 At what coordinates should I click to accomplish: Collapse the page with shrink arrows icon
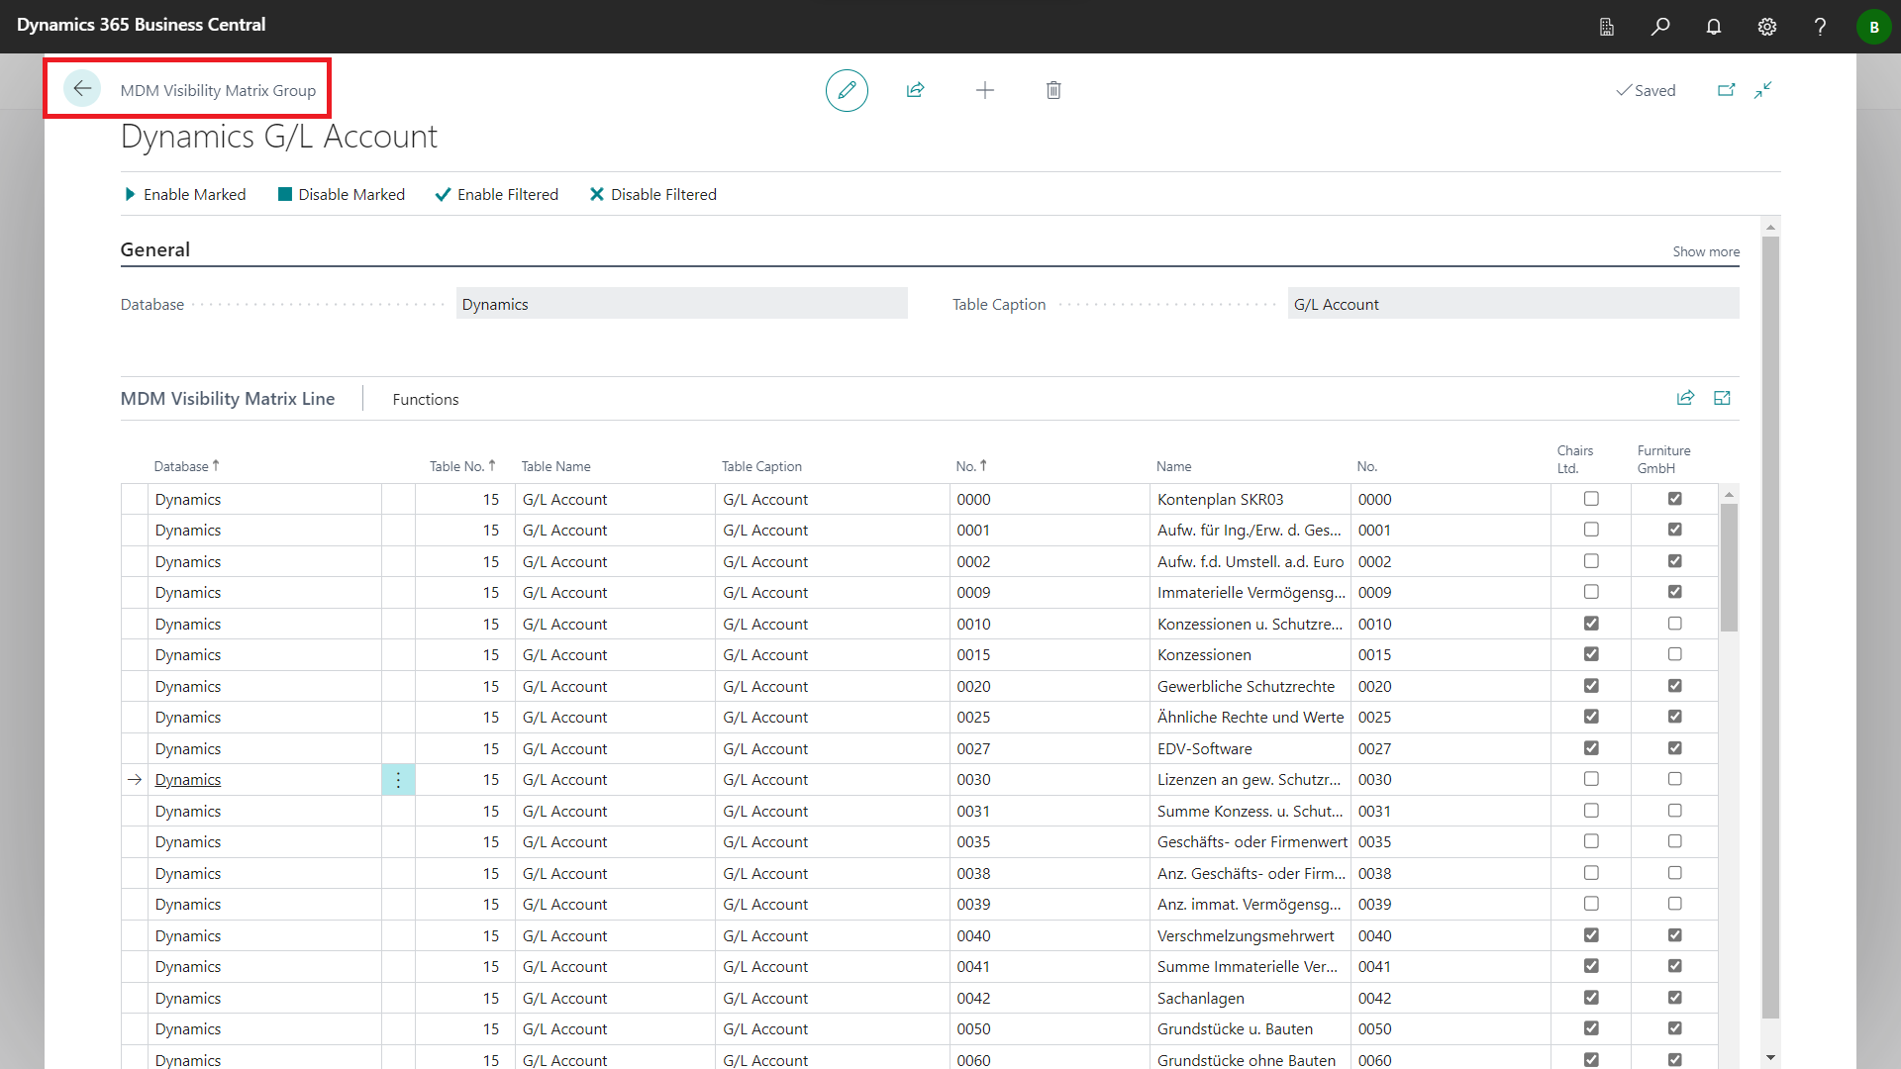coord(1763,90)
